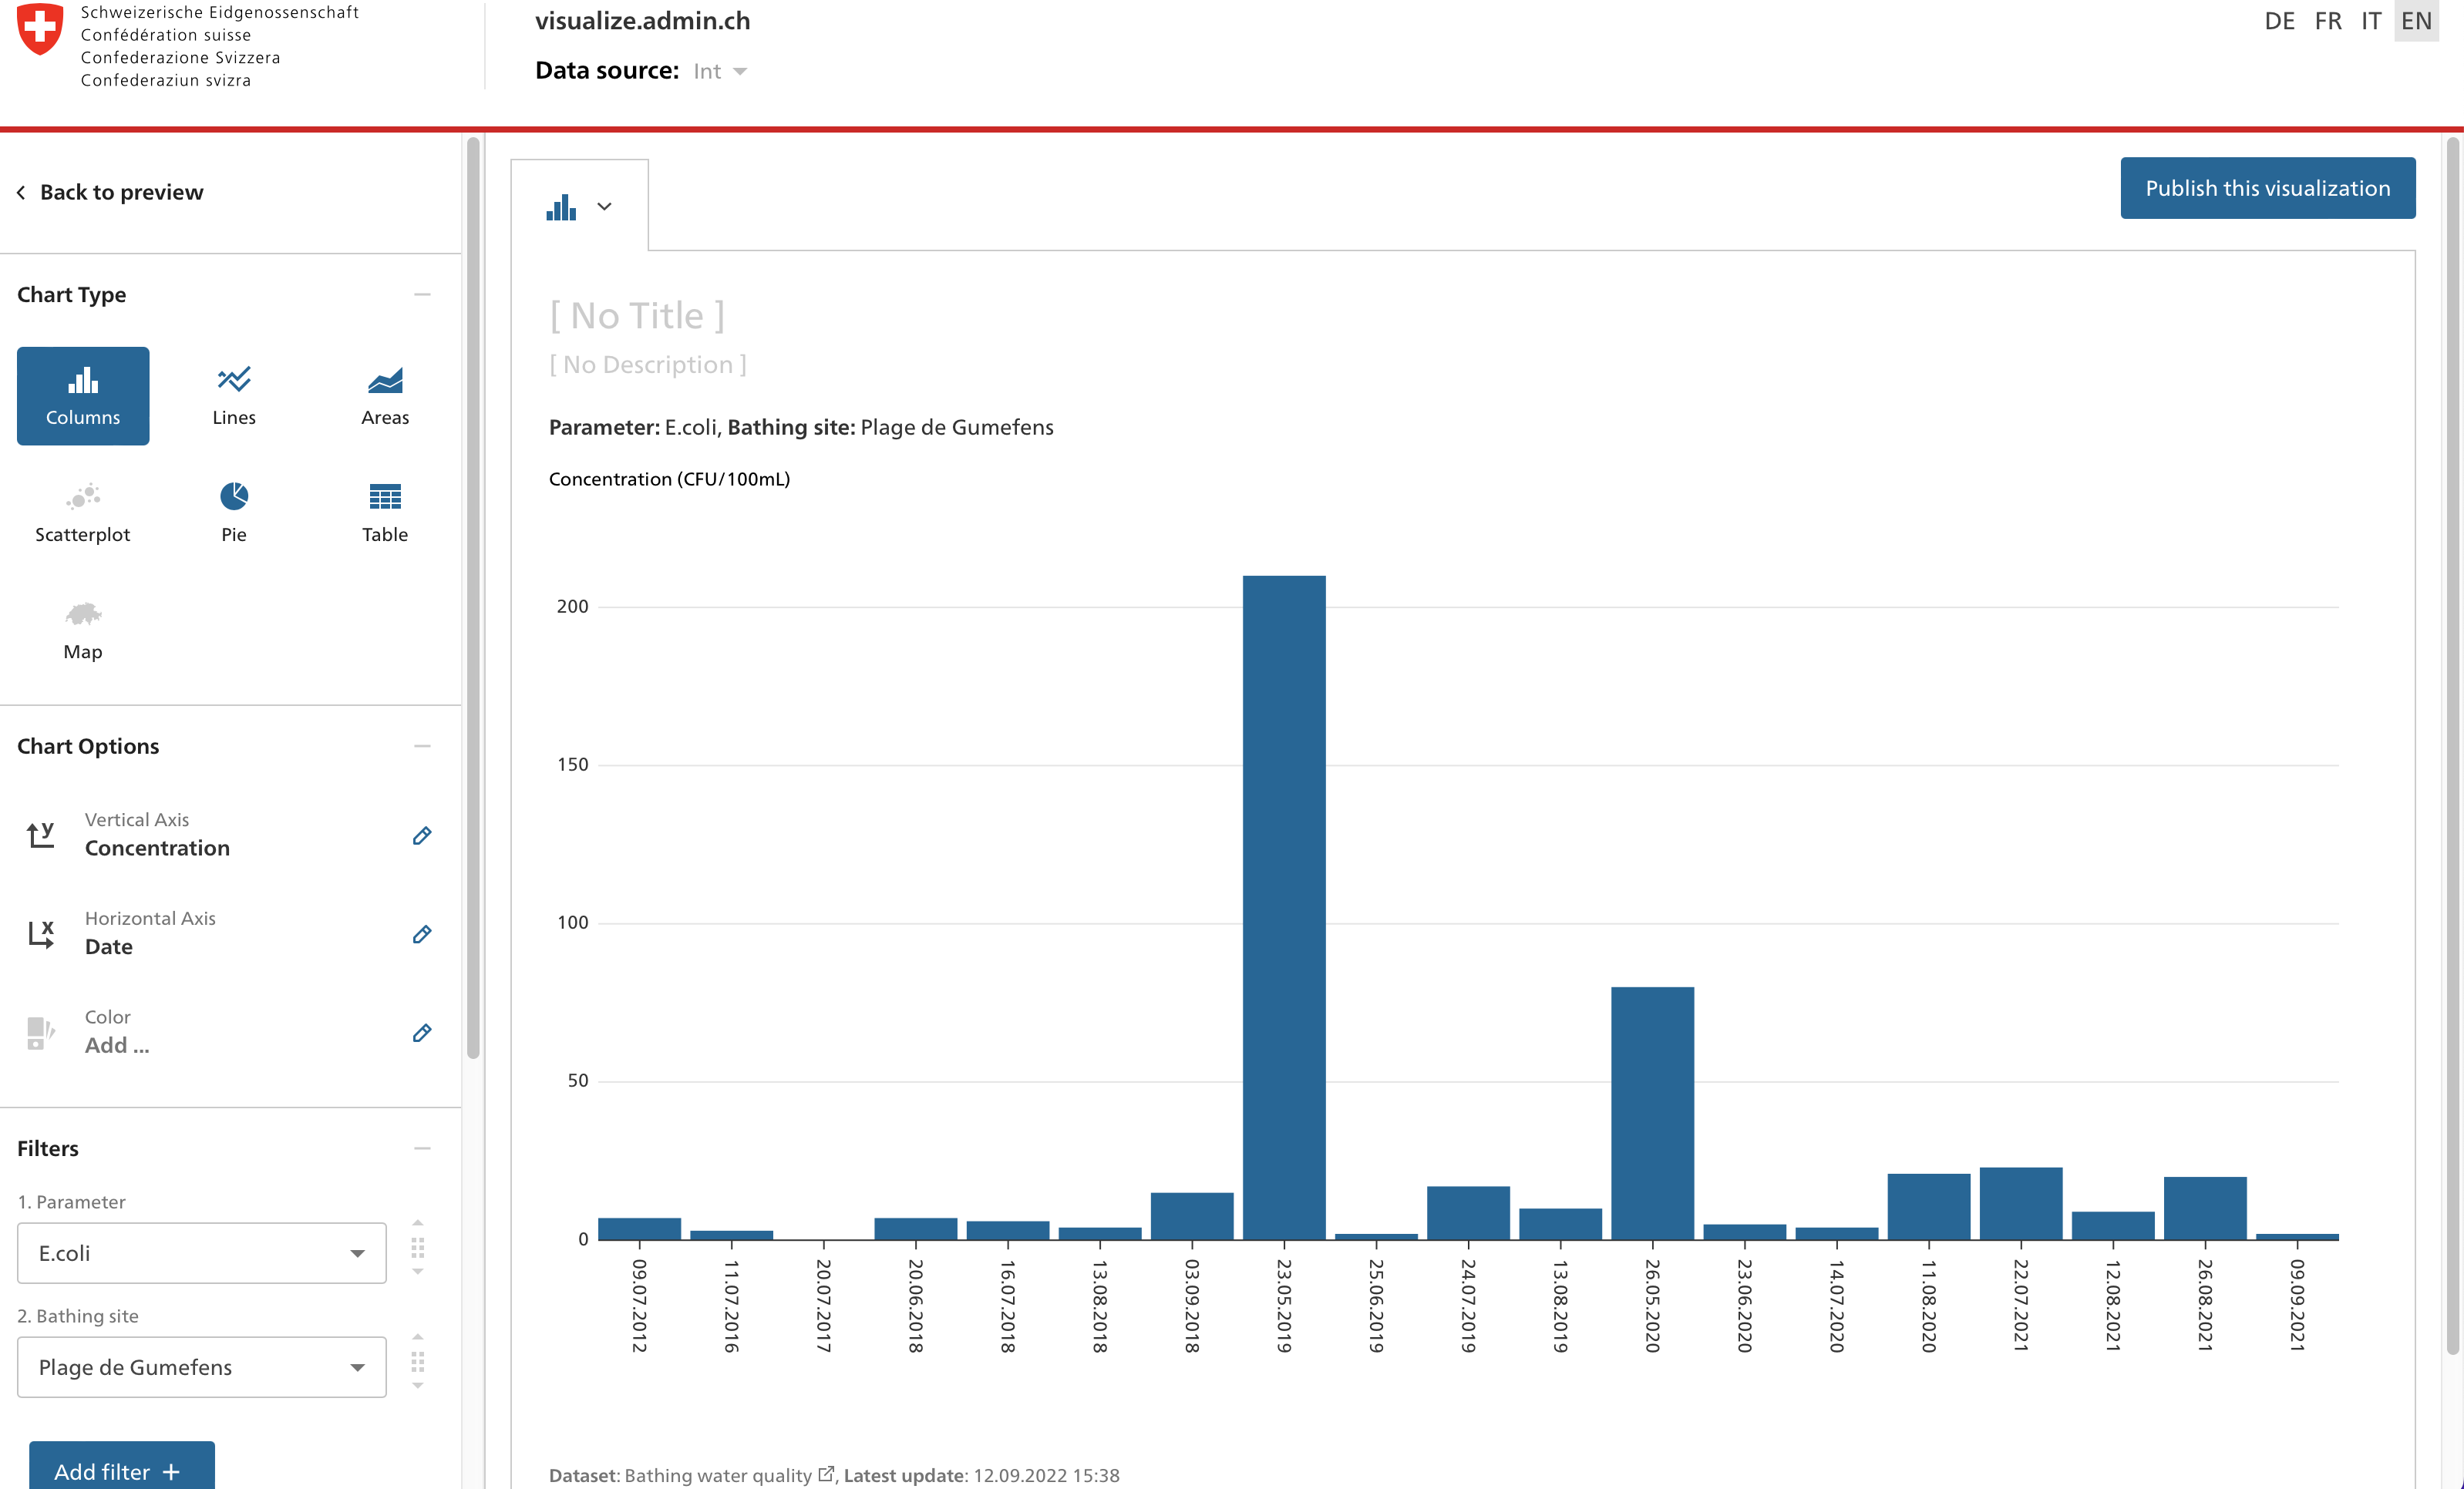Select the Map chart type
This screenshot has width=2464, height=1489.
(83, 630)
